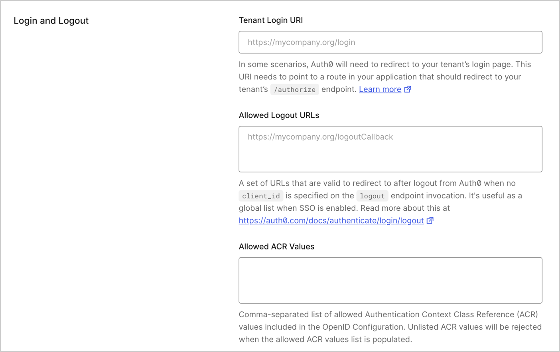Image resolution: width=560 pixels, height=352 pixels.
Task: Open the auth0.com logout documentation link
Action: pos(330,220)
